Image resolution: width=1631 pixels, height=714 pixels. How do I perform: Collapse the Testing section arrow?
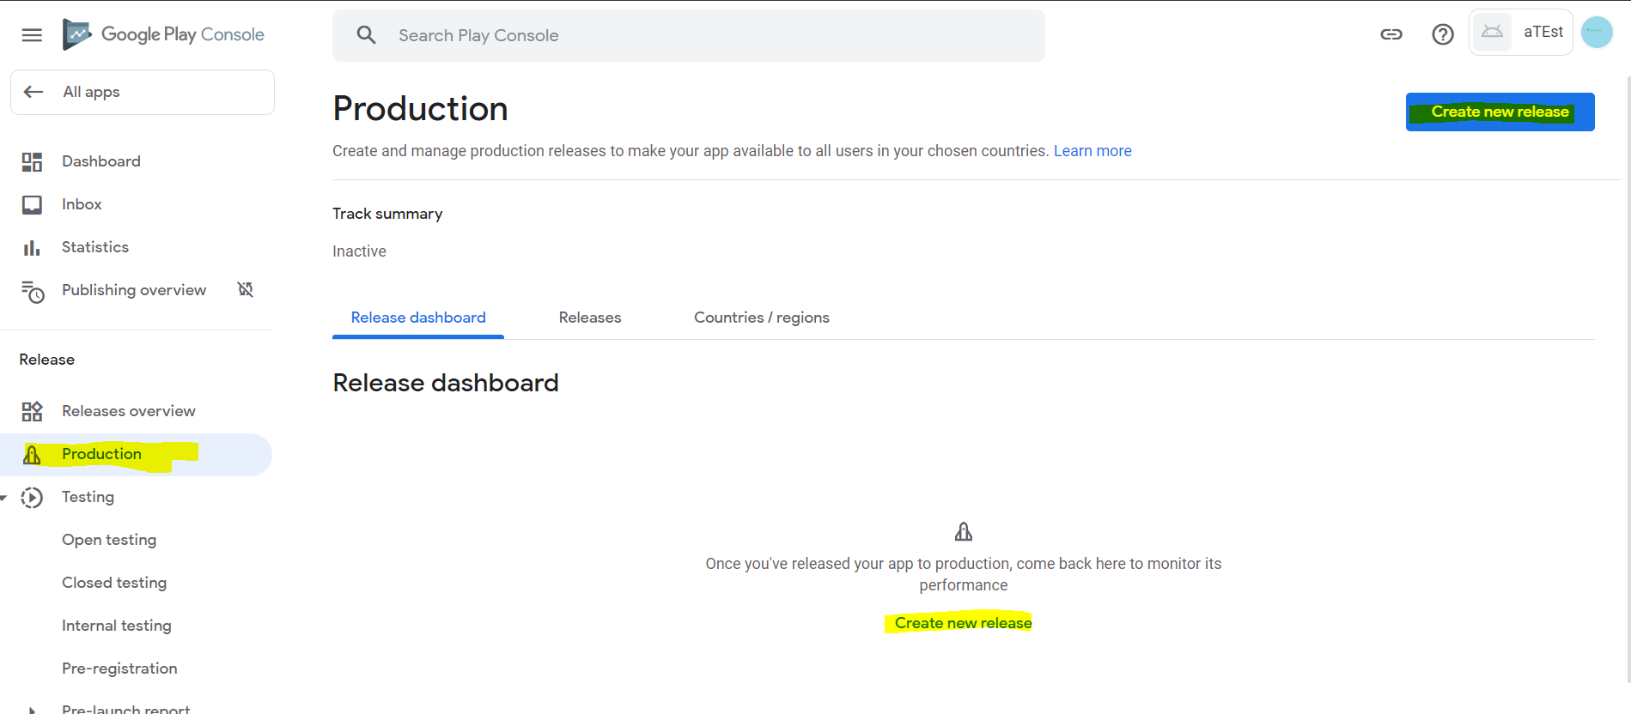pos(4,498)
